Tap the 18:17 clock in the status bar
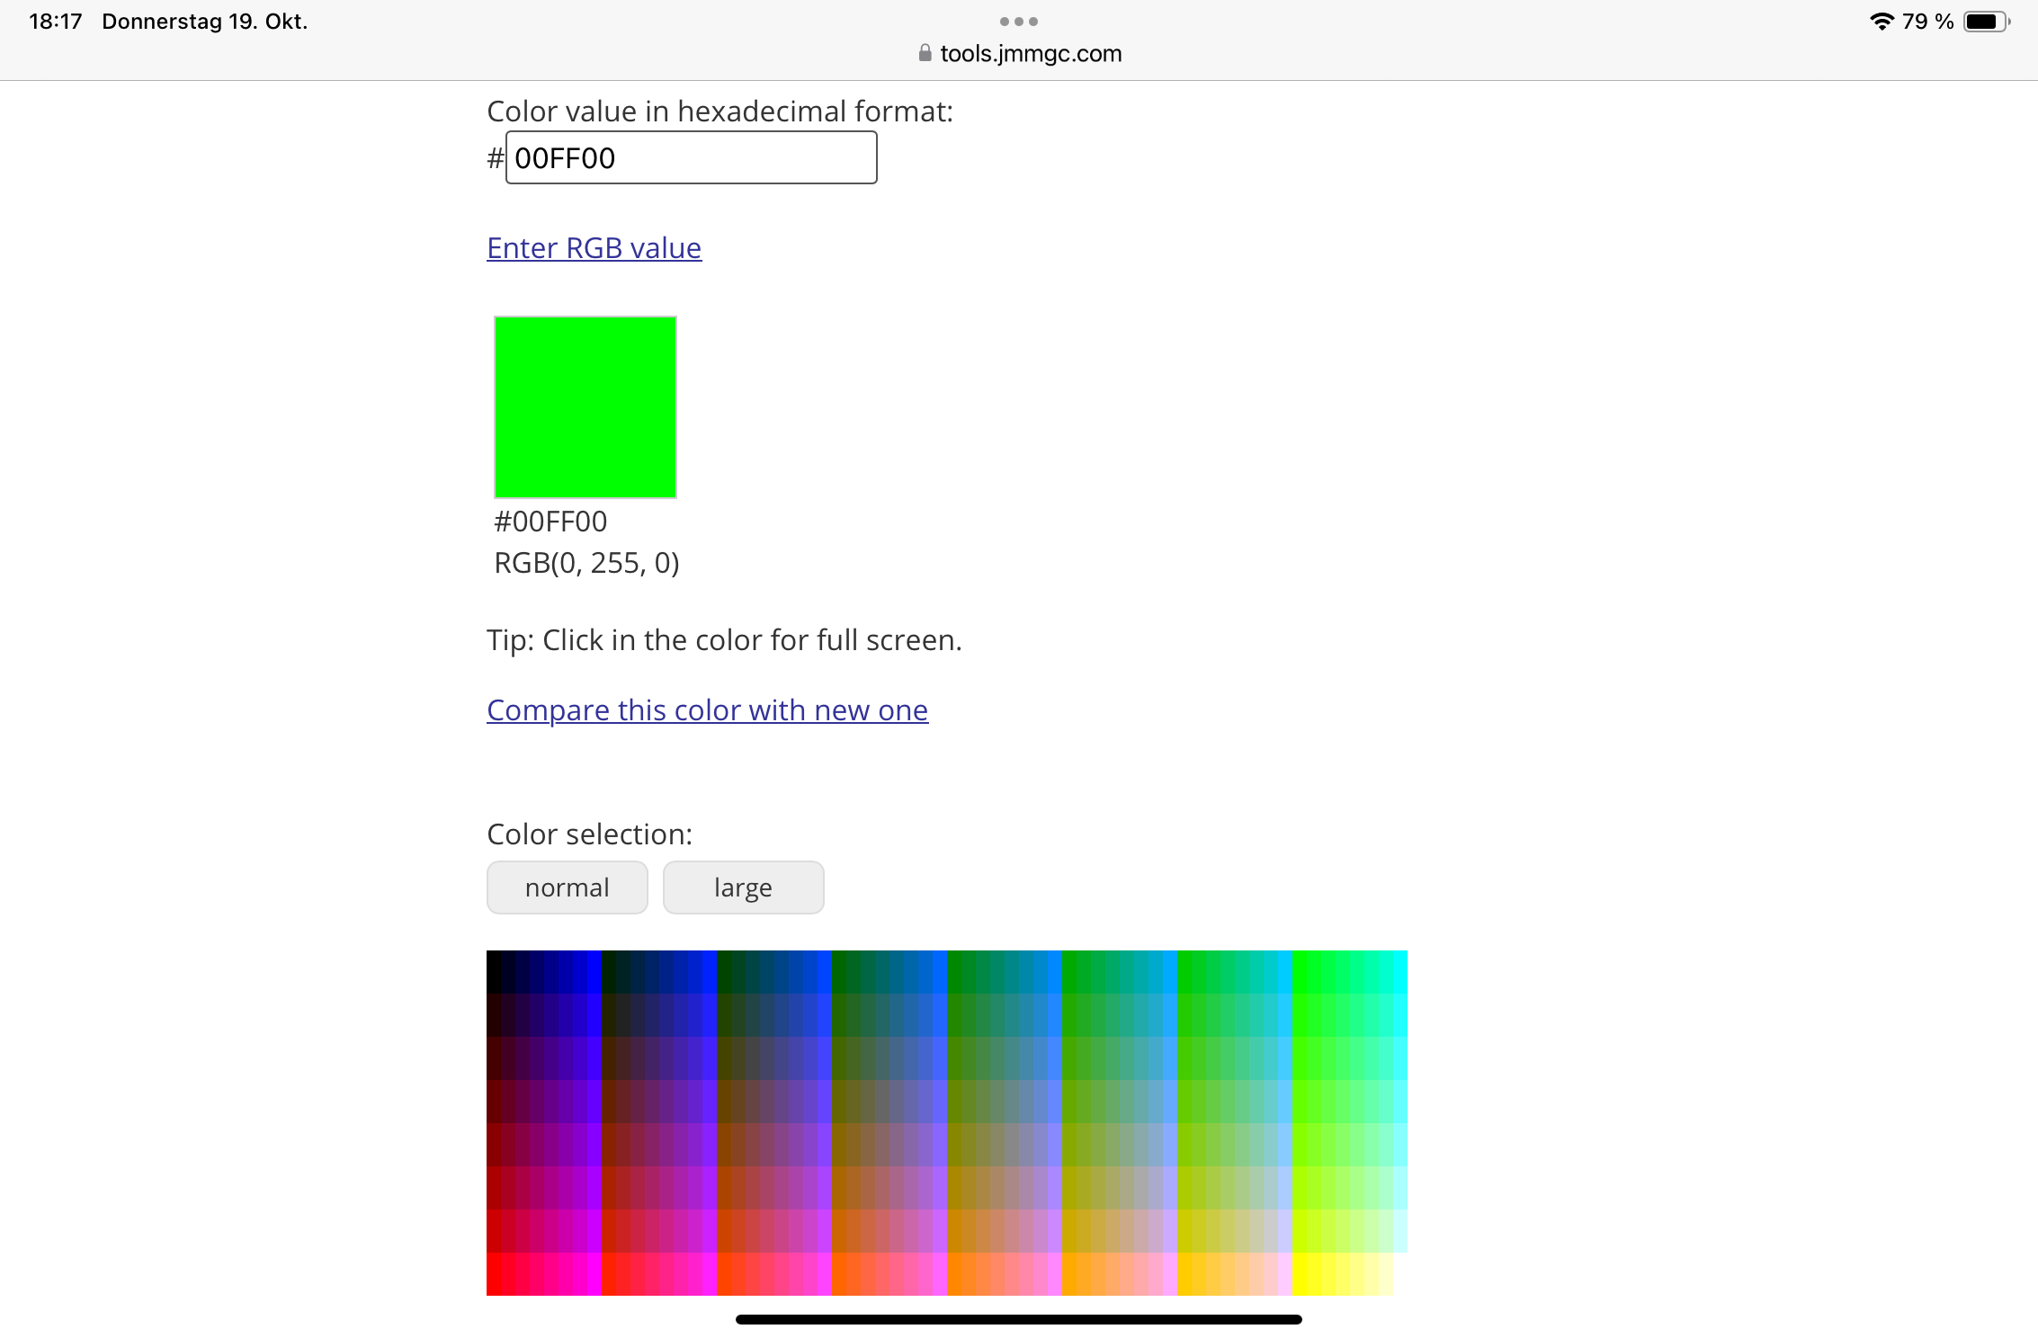The width and height of the screenshot is (2038, 1338). 56,22
